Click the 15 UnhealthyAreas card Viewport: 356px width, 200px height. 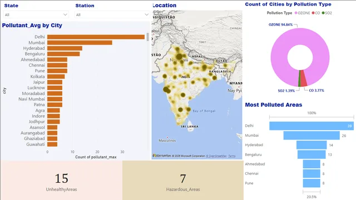[61, 181]
